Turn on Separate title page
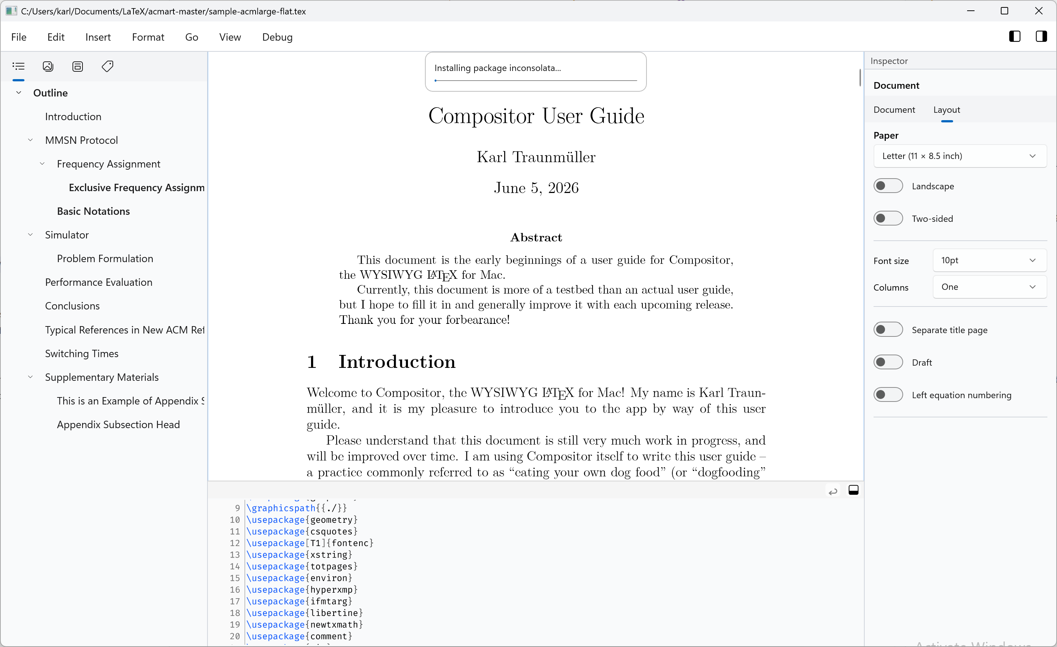The height and width of the screenshot is (647, 1057). [x=888, y=329]
